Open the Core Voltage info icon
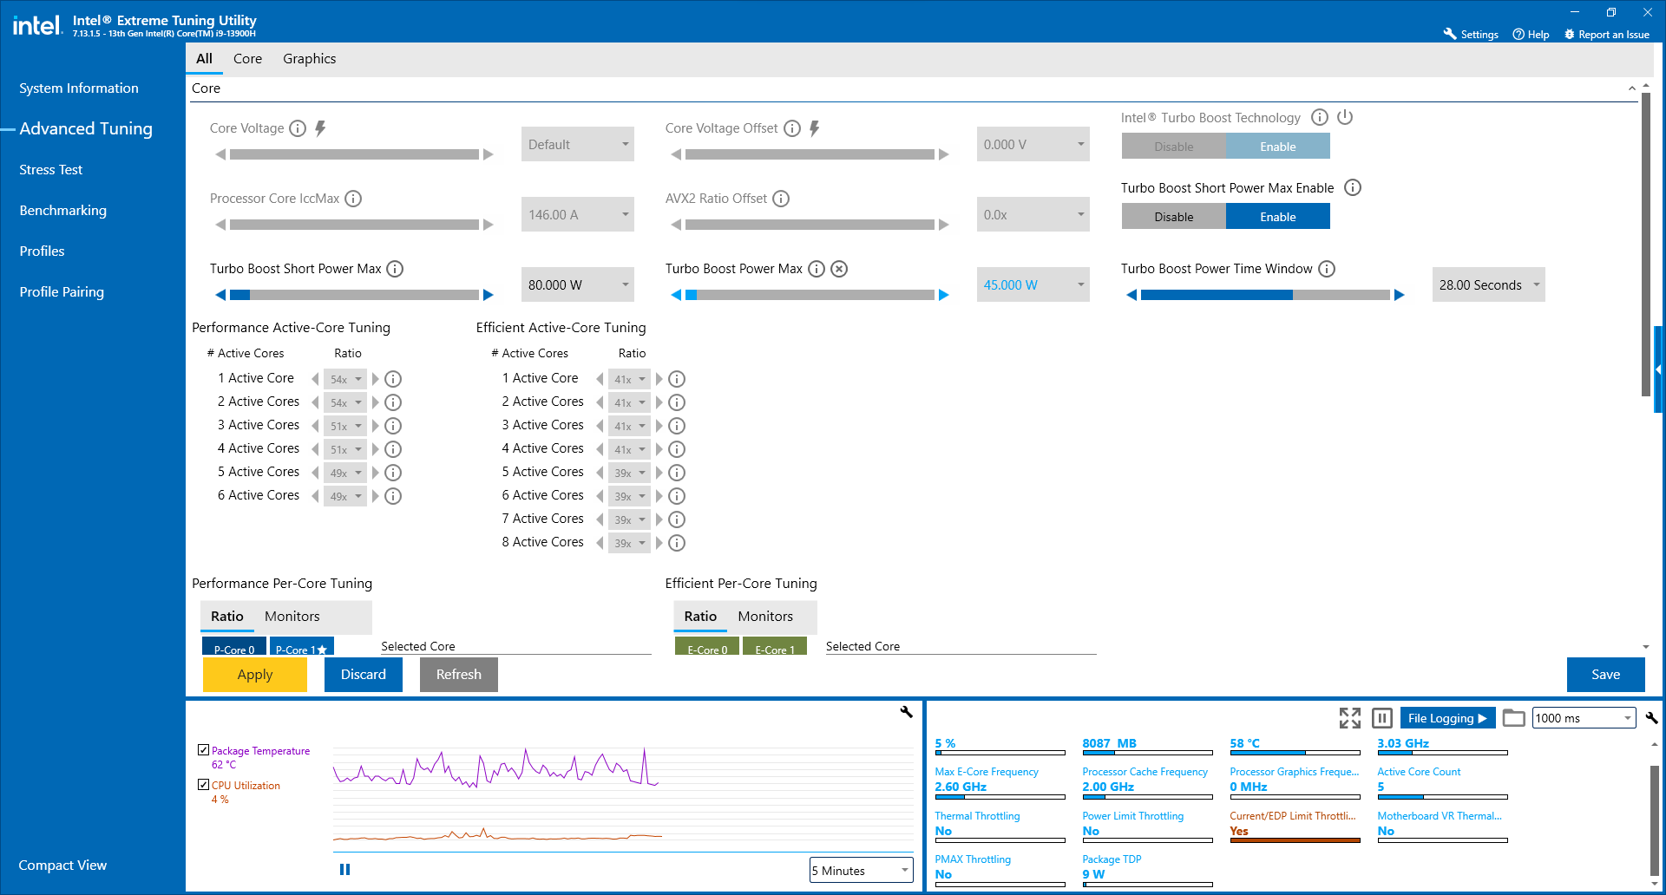The height and width of the screenshot is (895, 1666). click(298, 128)
